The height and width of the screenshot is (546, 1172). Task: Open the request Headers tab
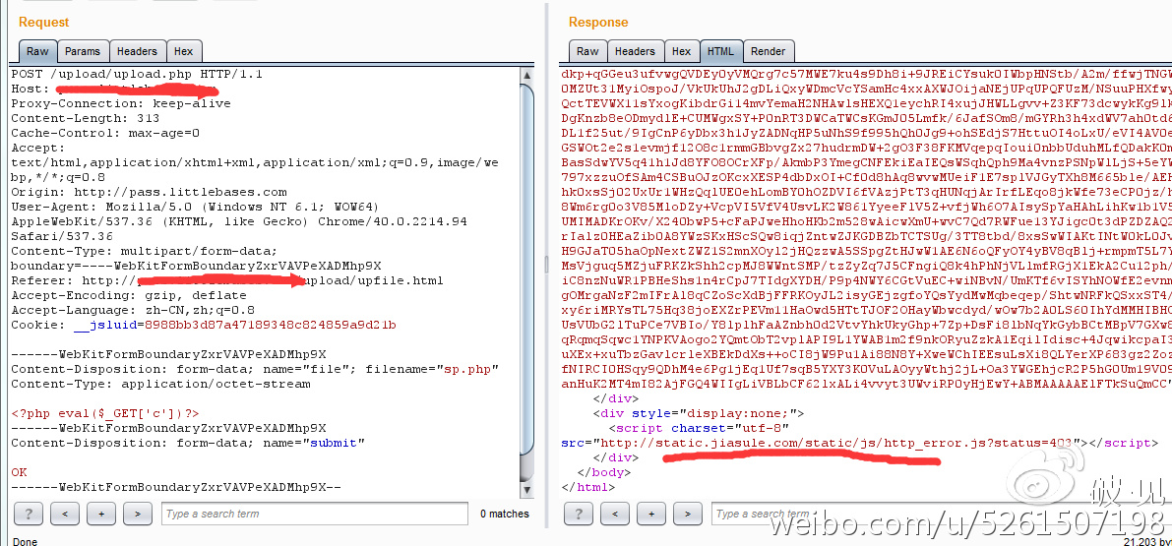click(x=137, y=52)
